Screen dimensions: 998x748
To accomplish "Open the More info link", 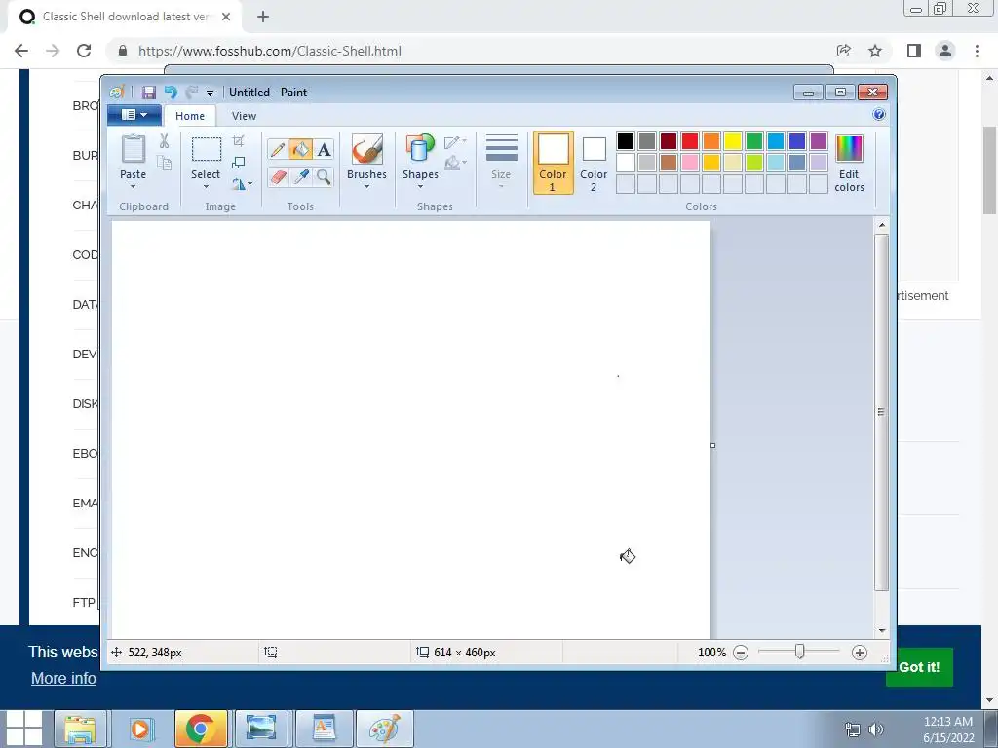I will click(63, 678).
